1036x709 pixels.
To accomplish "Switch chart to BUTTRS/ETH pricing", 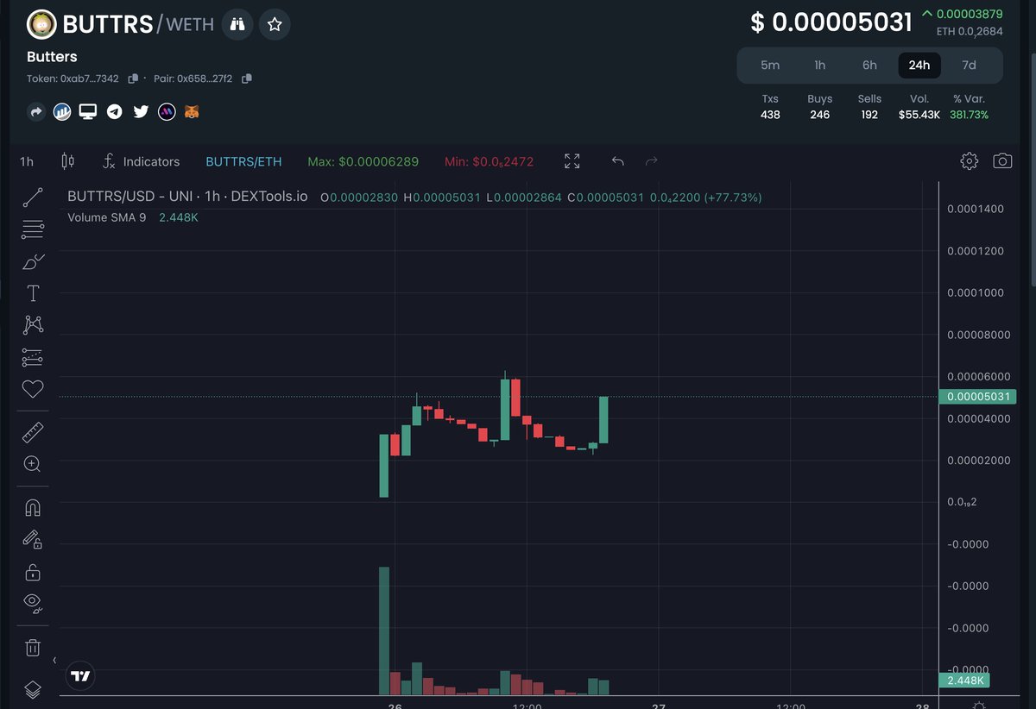I will (243, 161).
